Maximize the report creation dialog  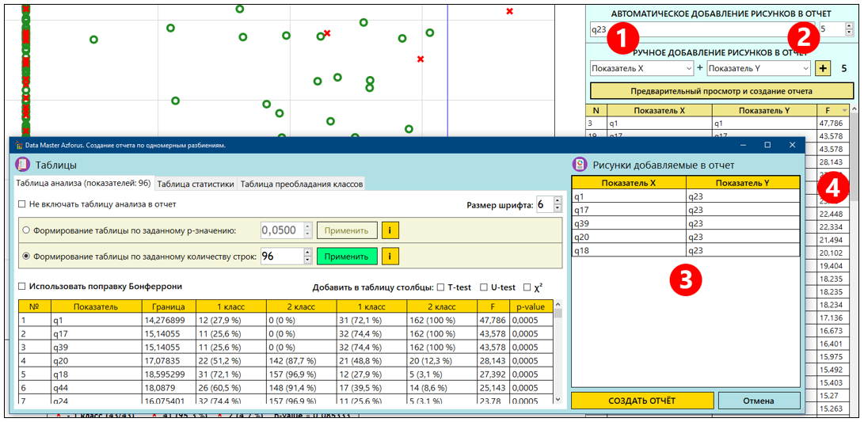(x=767, y=145)
